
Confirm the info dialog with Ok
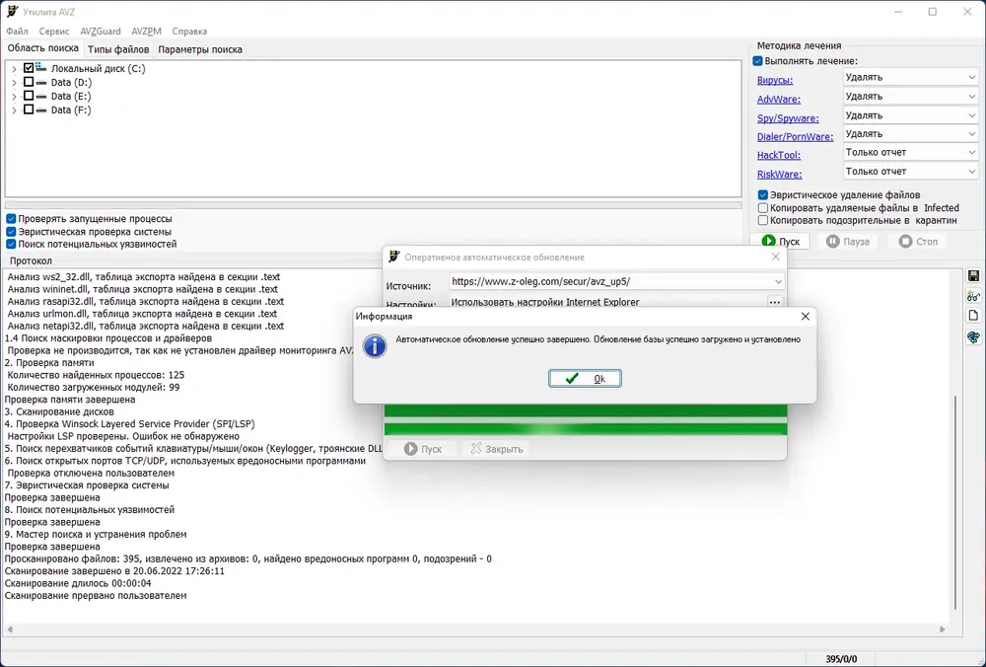(585, 378)
